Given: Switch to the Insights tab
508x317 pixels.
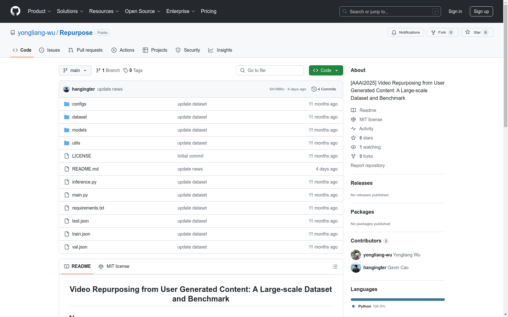Looking at the screenshot, I should pyautogui.click(x=220, y=50).
